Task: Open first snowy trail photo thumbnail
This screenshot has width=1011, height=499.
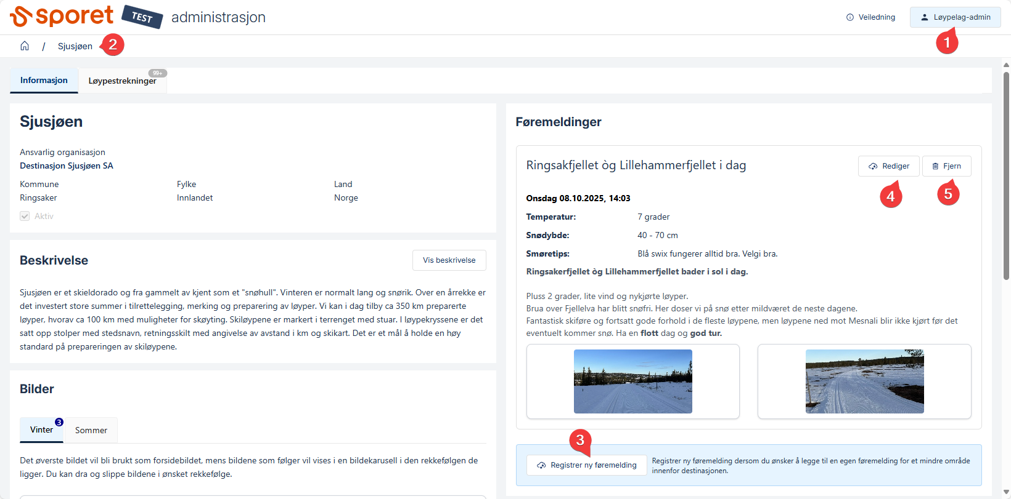Action: point(632,381)
